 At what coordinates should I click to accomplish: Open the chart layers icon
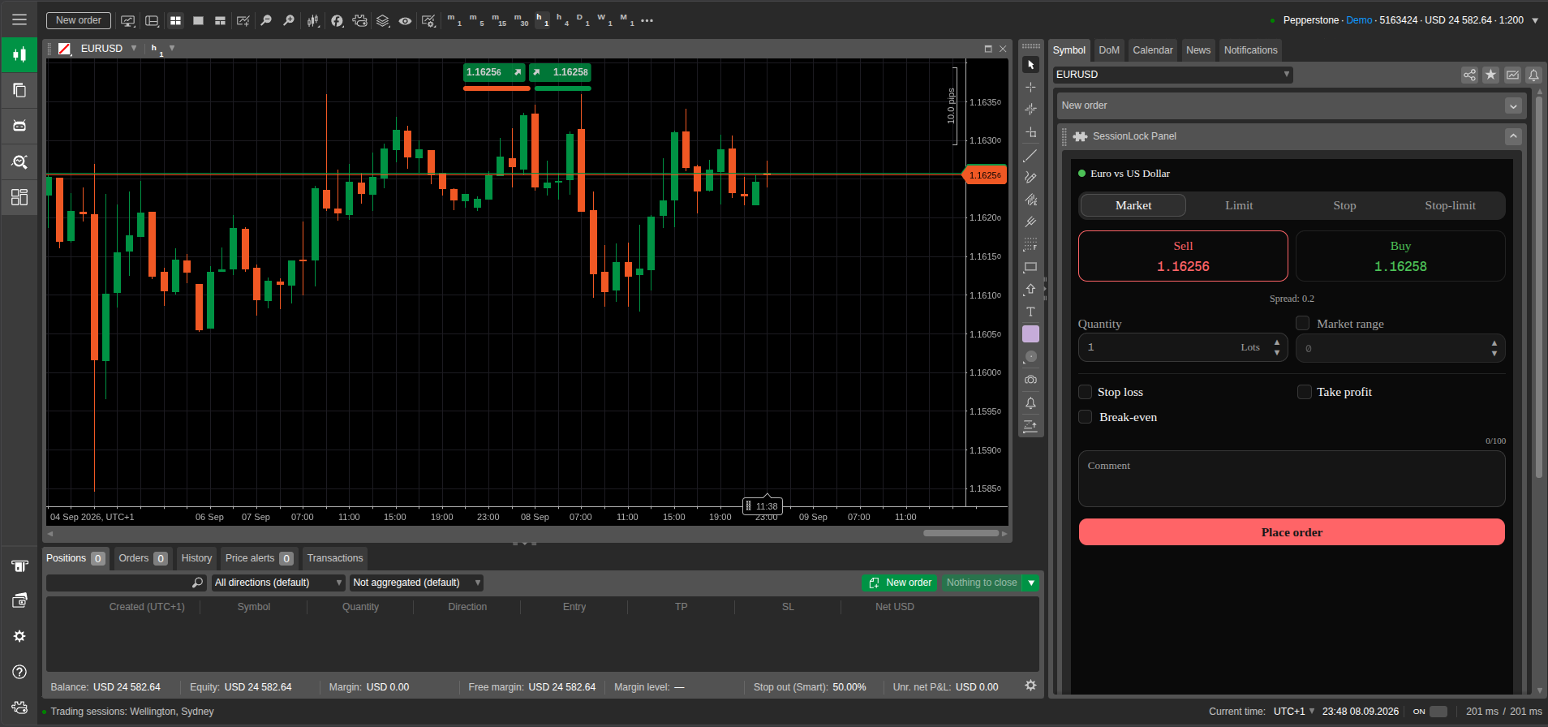click(383, 20)
